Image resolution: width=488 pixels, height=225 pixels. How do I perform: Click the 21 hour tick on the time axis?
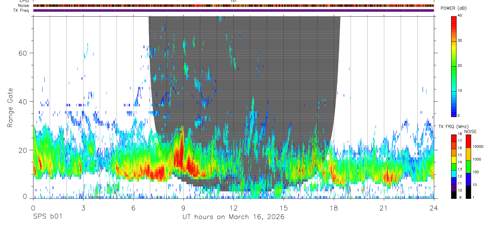click(383, 208)
